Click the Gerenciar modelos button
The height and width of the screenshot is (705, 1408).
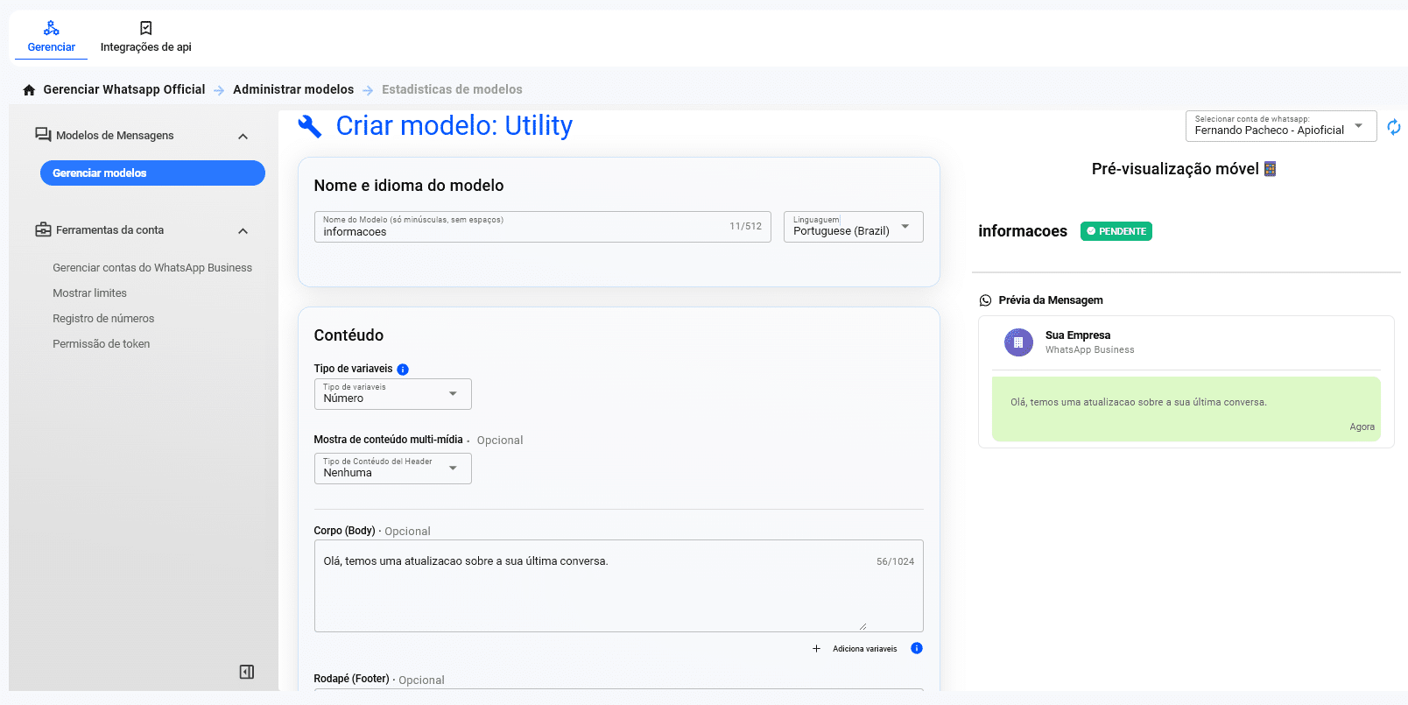152,173
